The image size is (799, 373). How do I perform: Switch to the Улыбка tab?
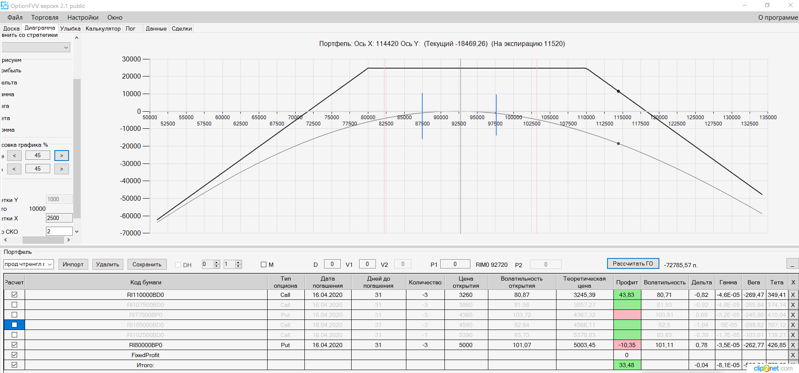(x=70, y=28)
